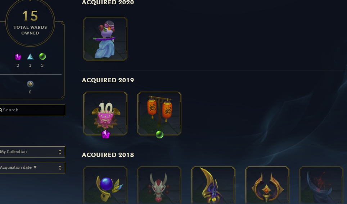The image size is (347, 204).
Task: Click into the Search ward field
Action: pyautogui.click(x=32, y=110)
